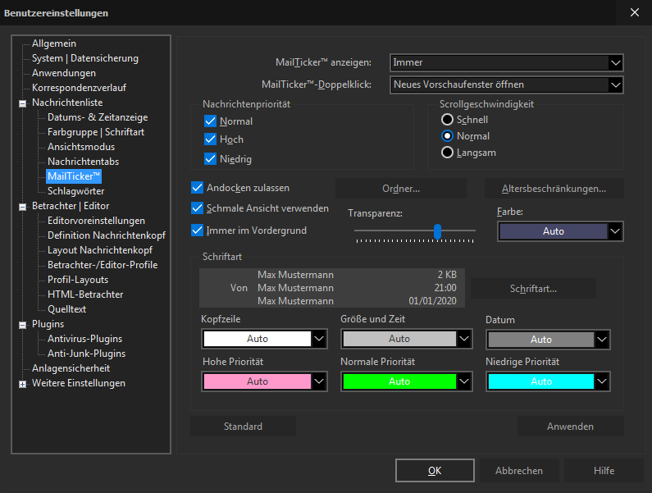652x493 pixels.
Task: Open MailTicker anzeigen dropdown
Action: 507,63
